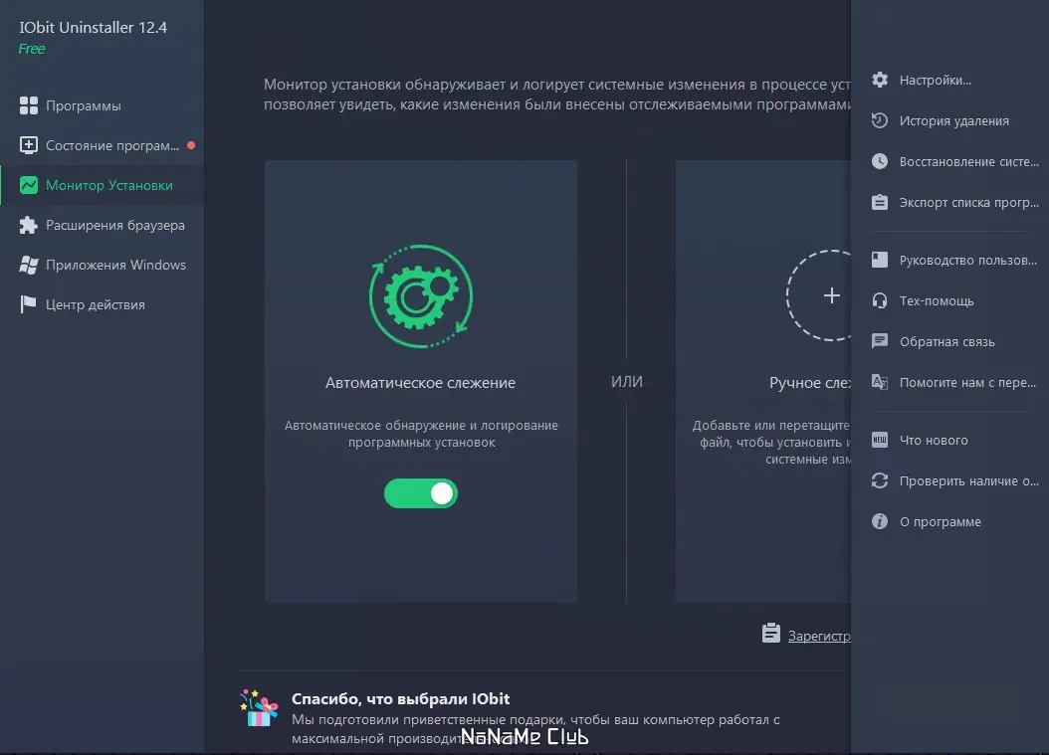Click the IObit Uninstaller 12.4 title

point(93,28)
